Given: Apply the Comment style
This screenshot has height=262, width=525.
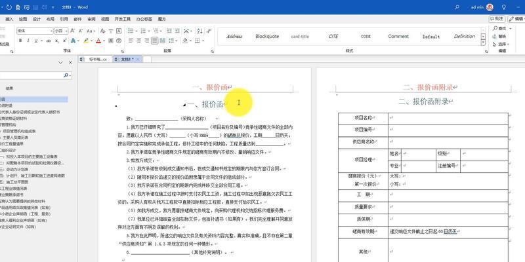Looking at the screenshot, I should (398, 37).
